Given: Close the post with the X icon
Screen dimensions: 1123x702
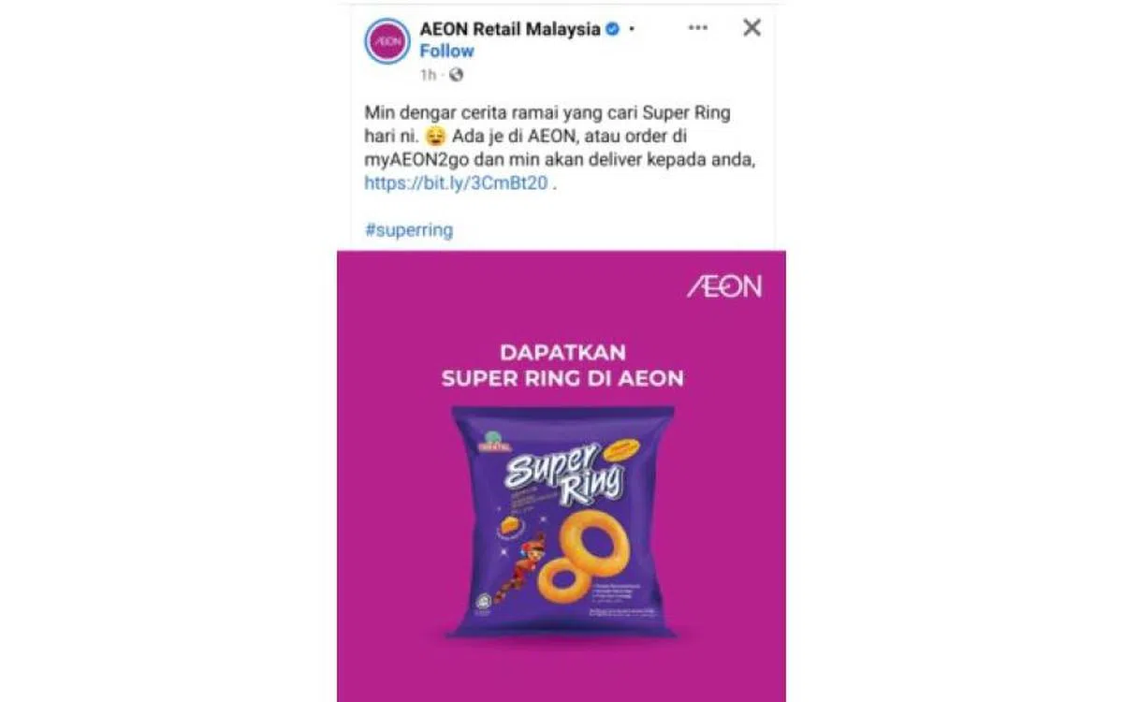Looking at the screenshot, I should [x=751, y=28].
